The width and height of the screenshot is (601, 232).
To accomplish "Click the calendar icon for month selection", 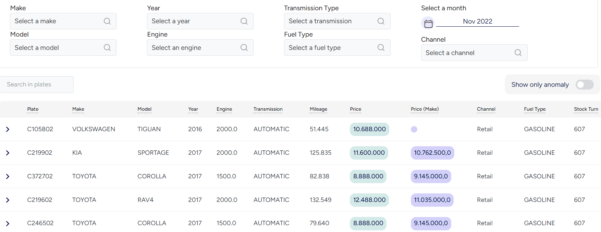I will tap(428, 23).
